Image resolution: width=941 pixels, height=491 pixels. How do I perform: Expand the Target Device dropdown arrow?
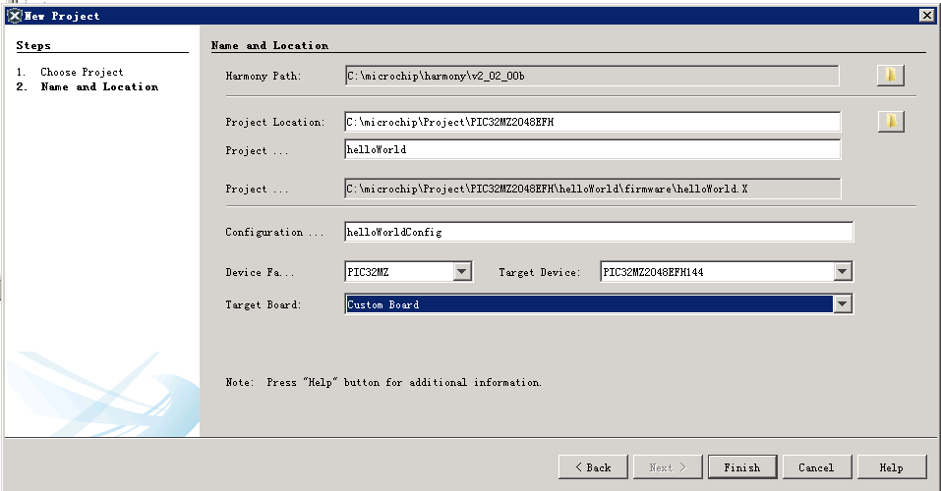coord(843,272)
